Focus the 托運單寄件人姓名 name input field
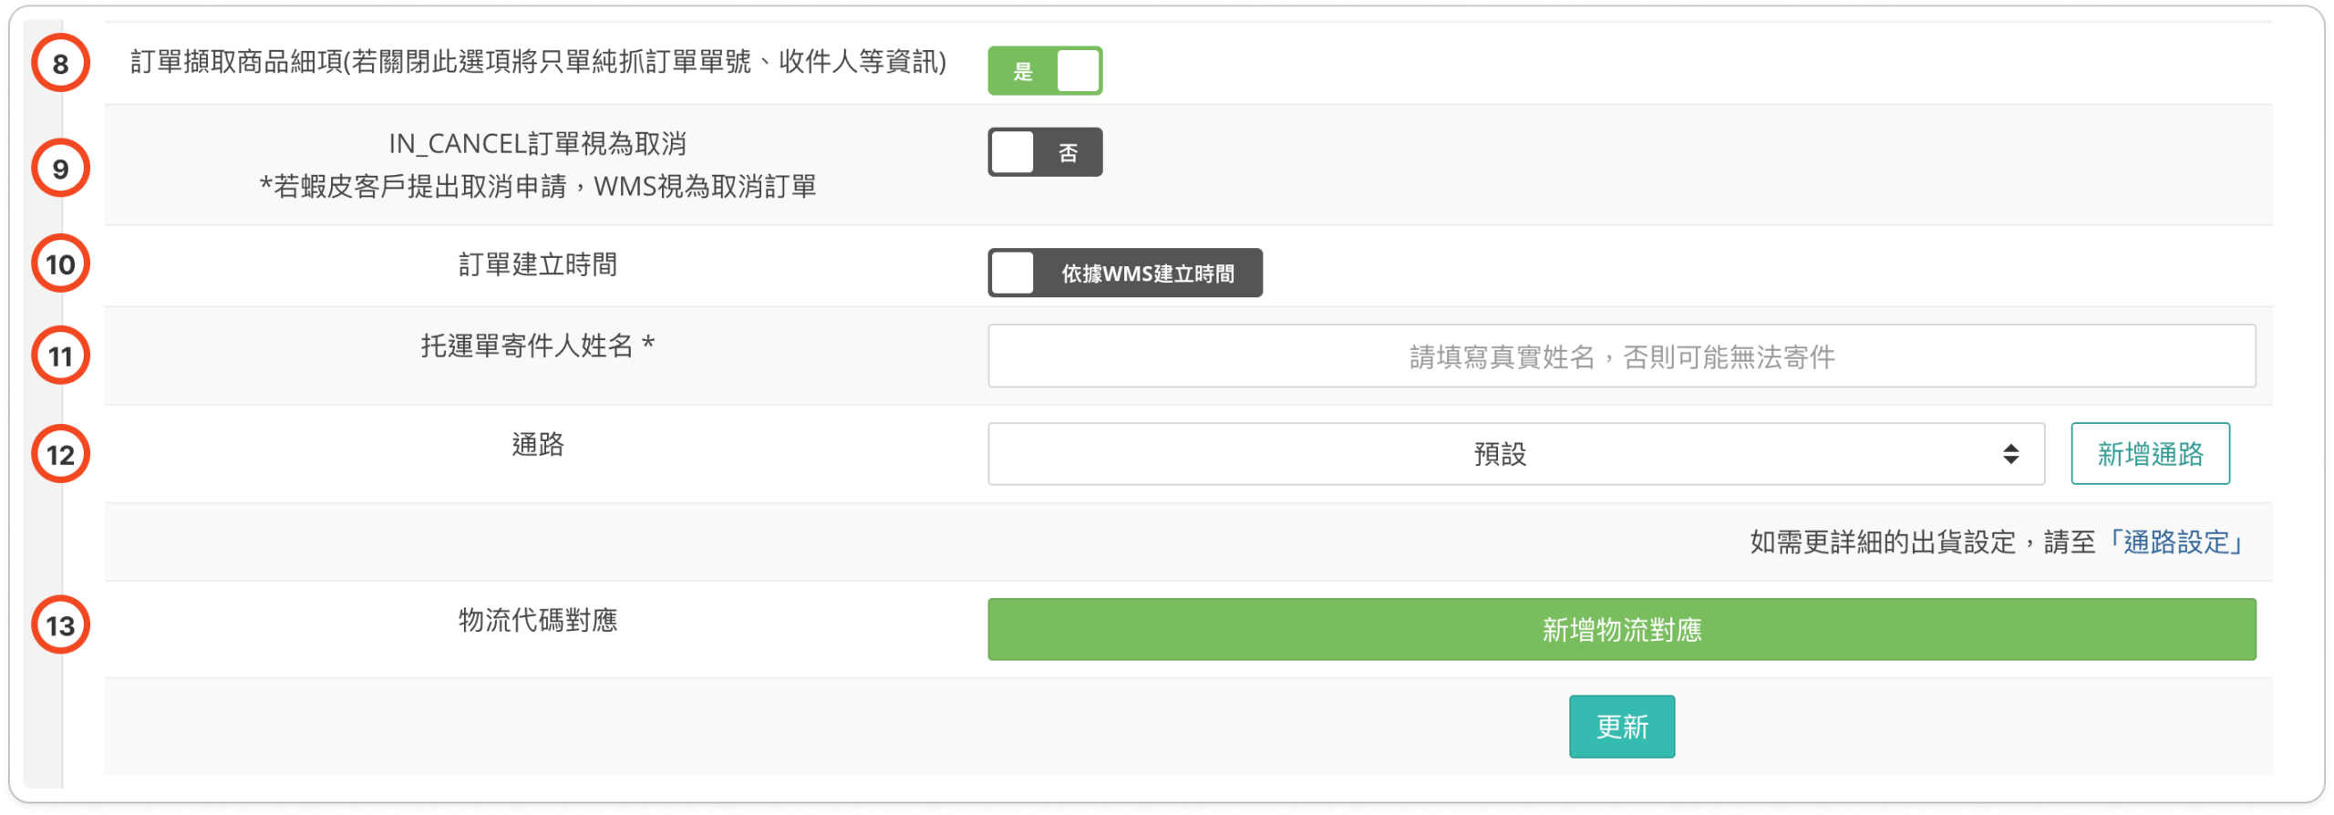 pyautogui.click(x=1621, y=356)
